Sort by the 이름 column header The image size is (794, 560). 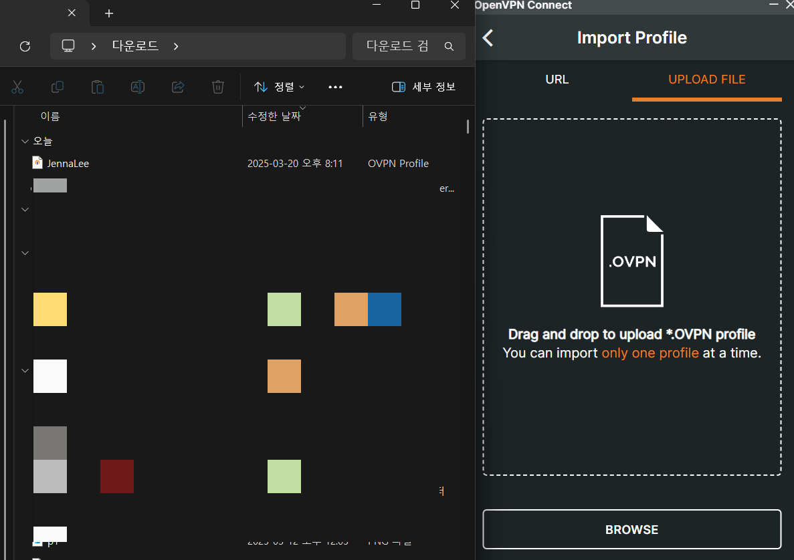[x=50, y=116]
